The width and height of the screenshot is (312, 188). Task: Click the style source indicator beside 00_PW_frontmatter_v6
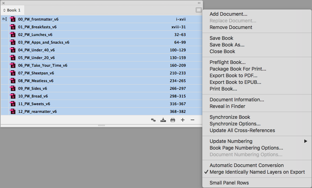coord(5,19)
